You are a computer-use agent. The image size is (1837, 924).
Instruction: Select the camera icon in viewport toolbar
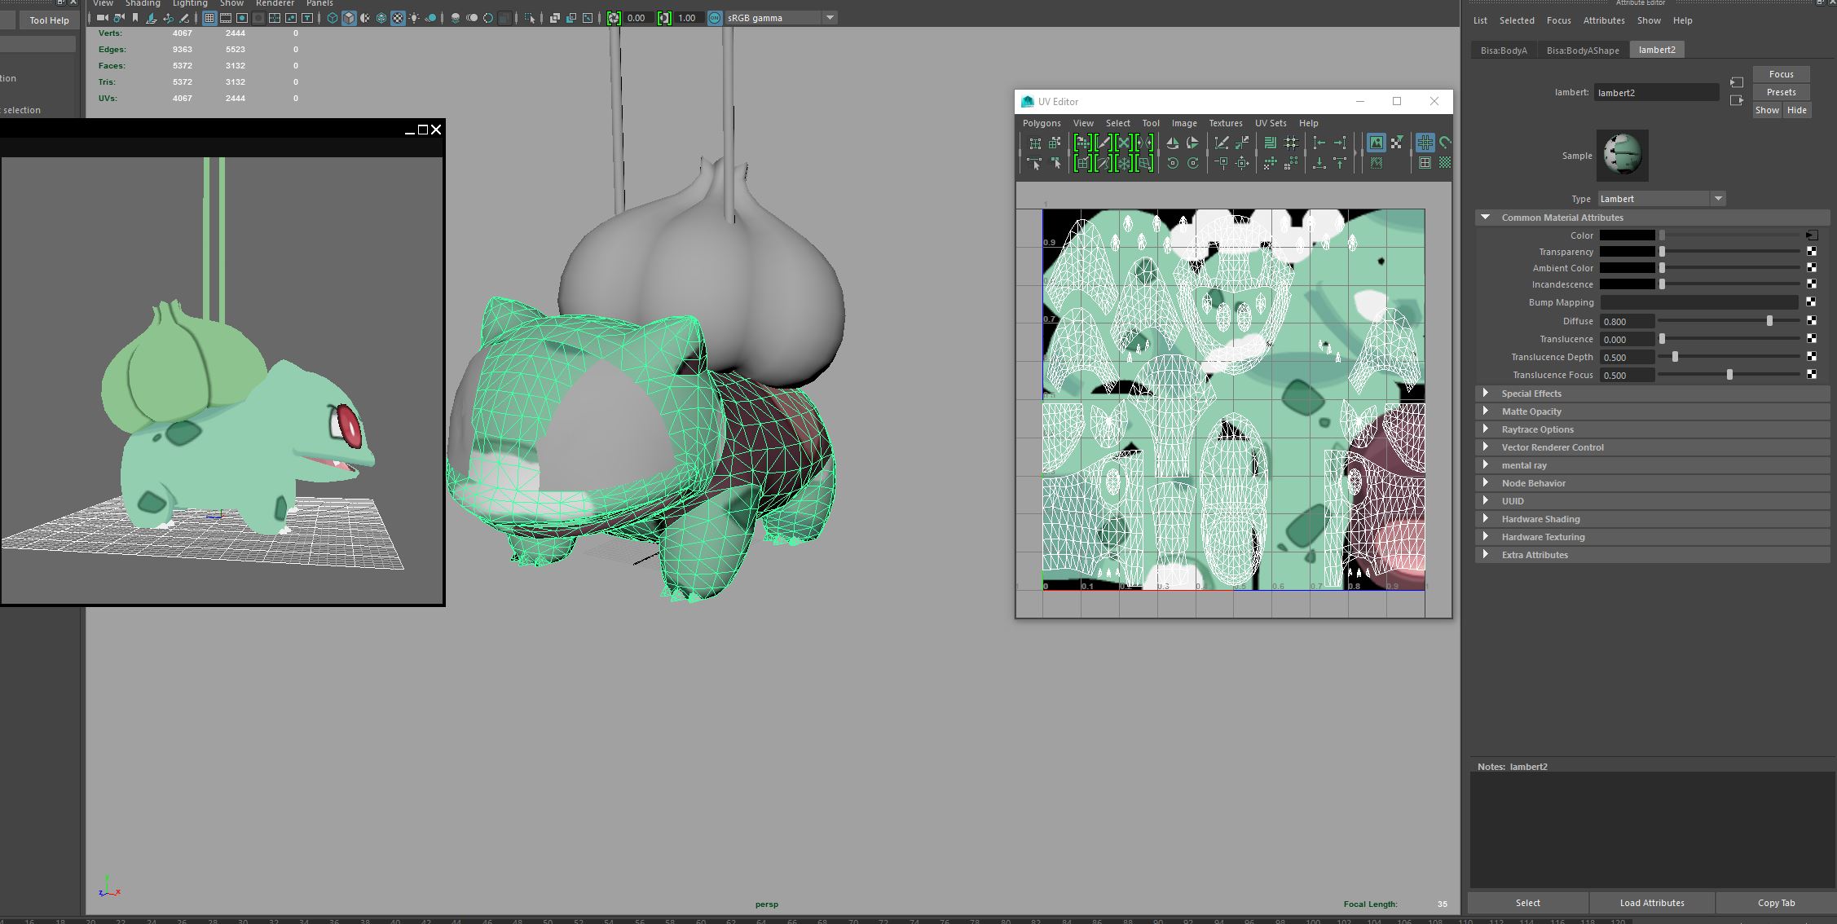pos(102,18)
